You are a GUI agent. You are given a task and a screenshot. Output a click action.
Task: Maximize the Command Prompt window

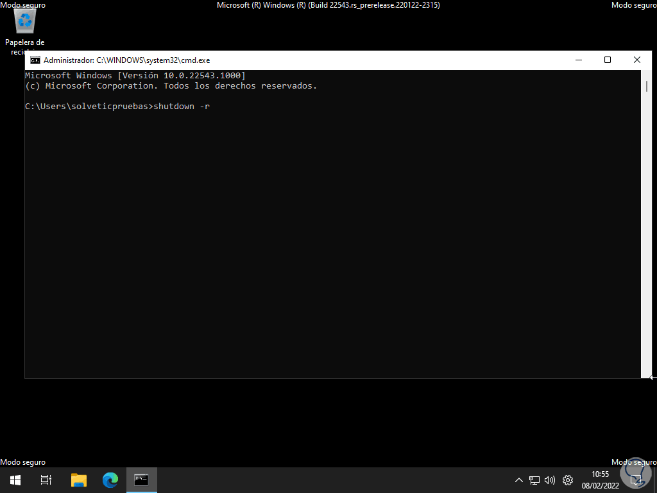tap(608, 60)
